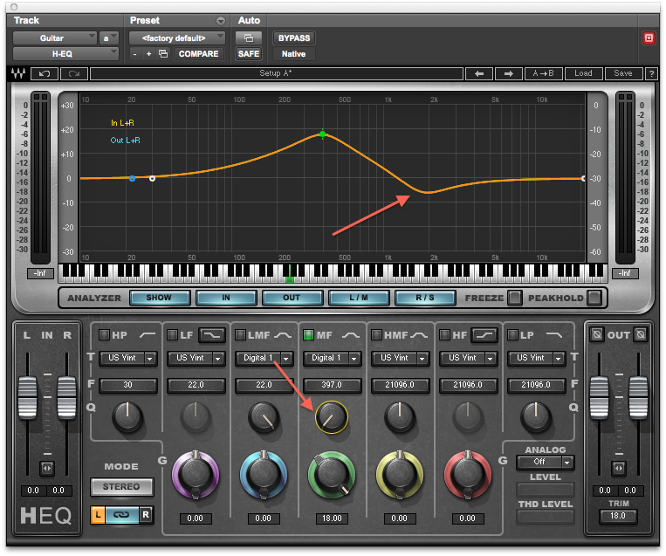Click the preset circular menu arrow
Viewport: 666px width, 556px height.
[x=221, y=20]
